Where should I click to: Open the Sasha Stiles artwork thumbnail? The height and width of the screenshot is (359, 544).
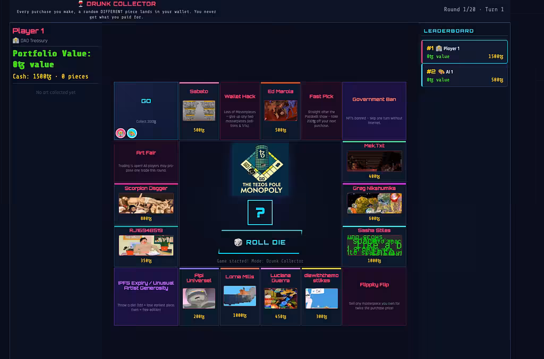[x=375, y=245]
